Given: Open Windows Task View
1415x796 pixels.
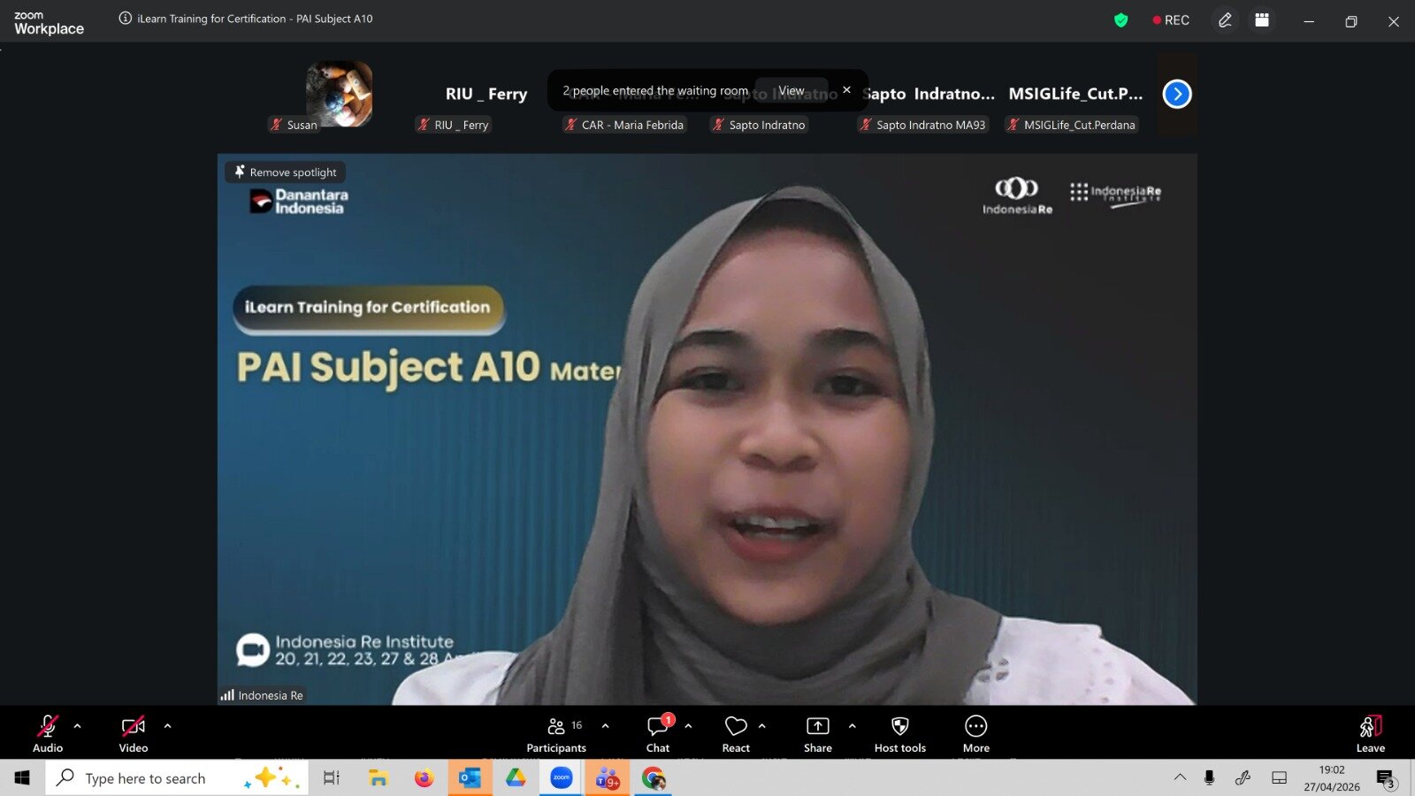Looking at the screenshot, I should [x=332, y=778].
